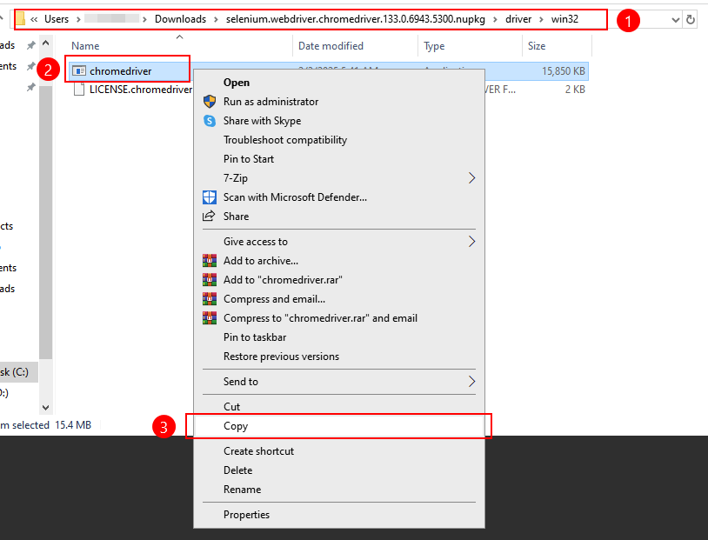This screenshot has height=540, width=708.
Task: Click the Share arrow icon in menu
Action: pos(209,217)
